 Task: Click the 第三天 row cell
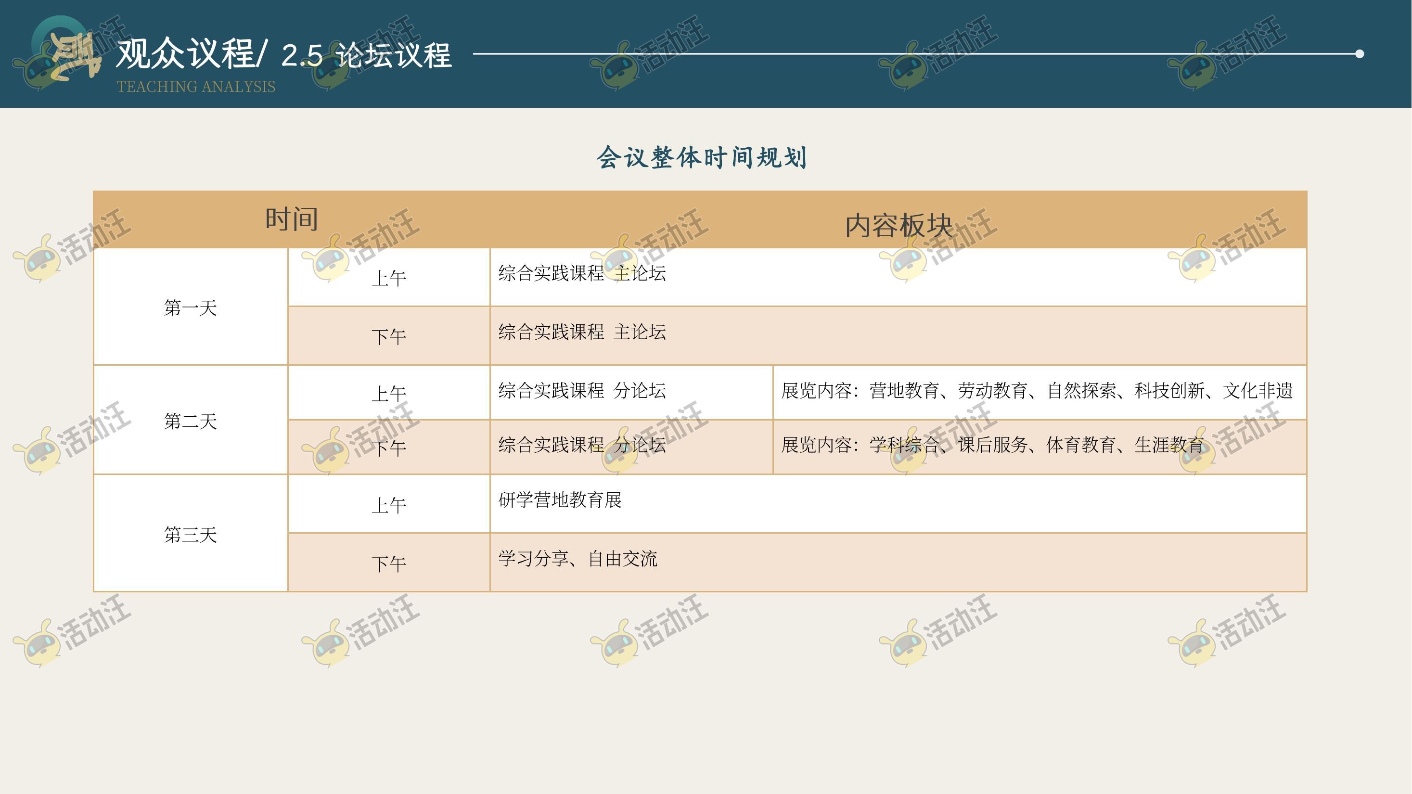(190, 534)
